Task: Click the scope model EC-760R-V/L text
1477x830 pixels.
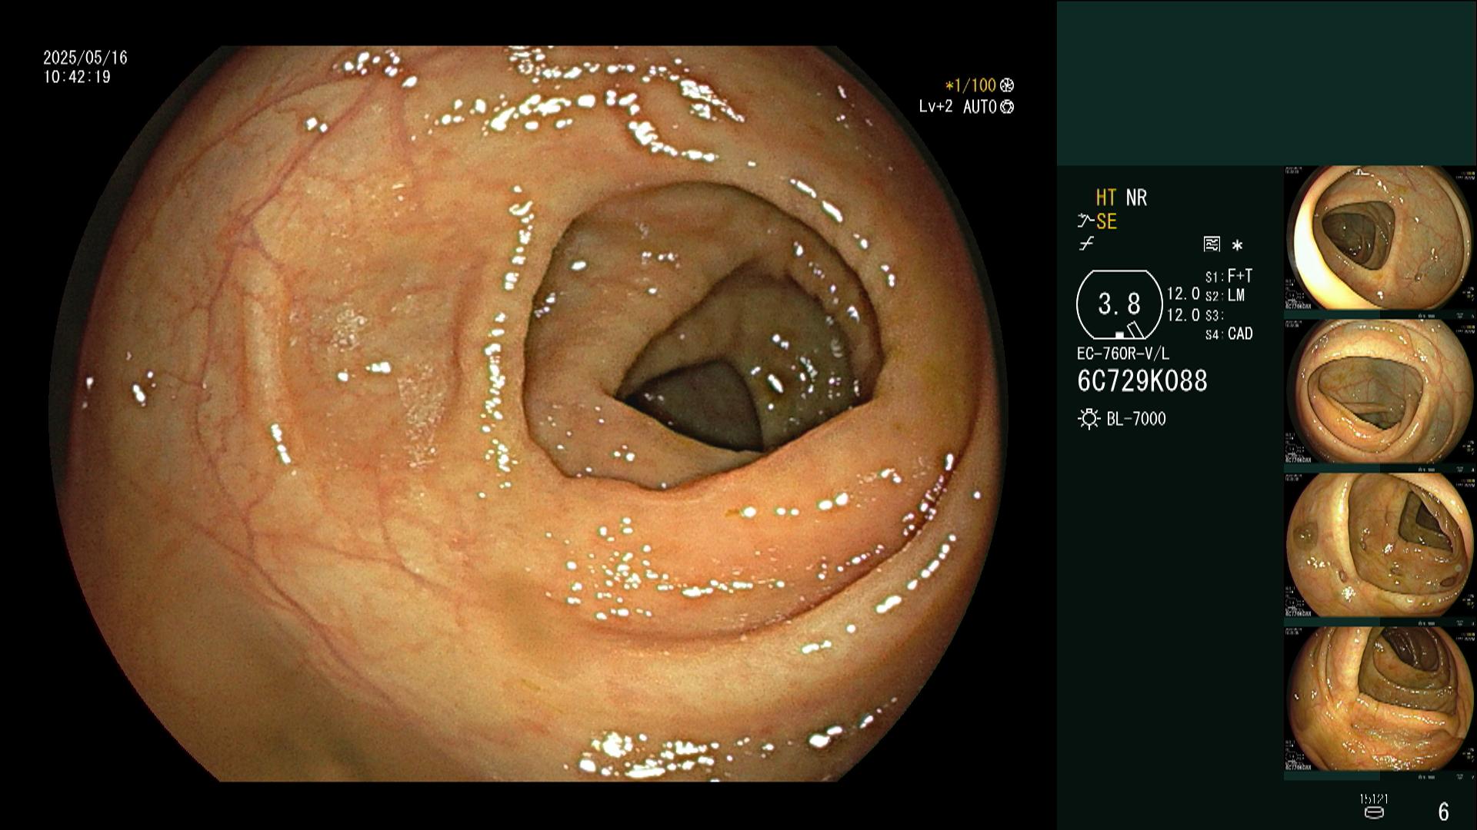Action: (x=1123, y=354)
